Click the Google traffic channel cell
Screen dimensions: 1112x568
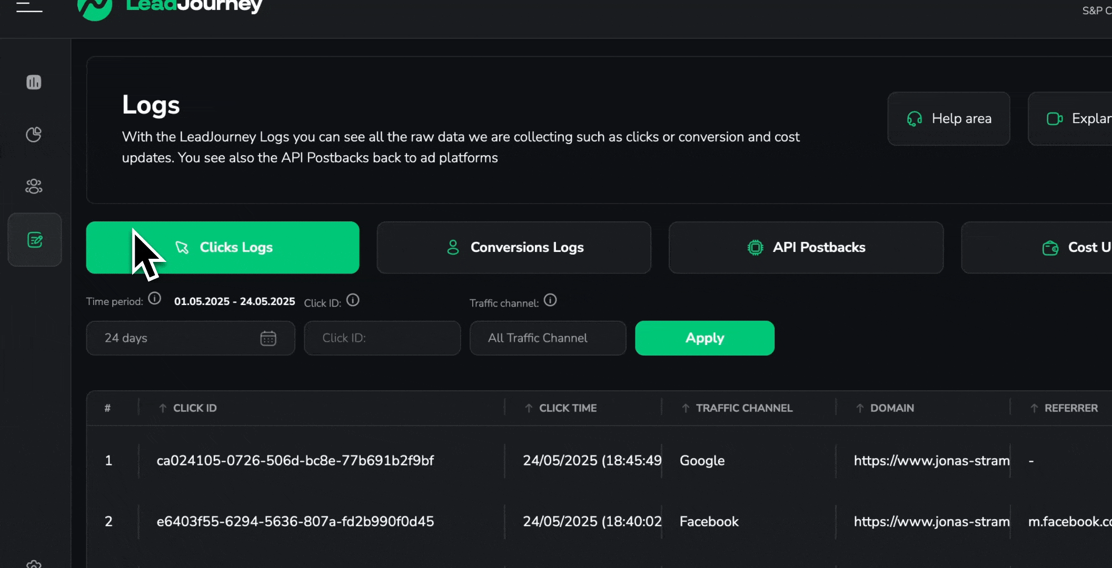(702, 461)
